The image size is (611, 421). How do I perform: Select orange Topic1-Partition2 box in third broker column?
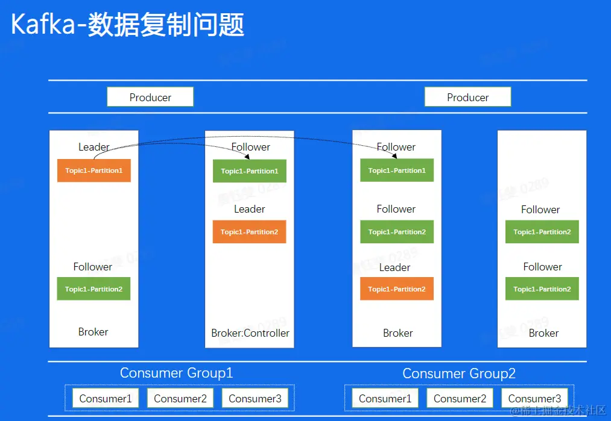point(397,288)
